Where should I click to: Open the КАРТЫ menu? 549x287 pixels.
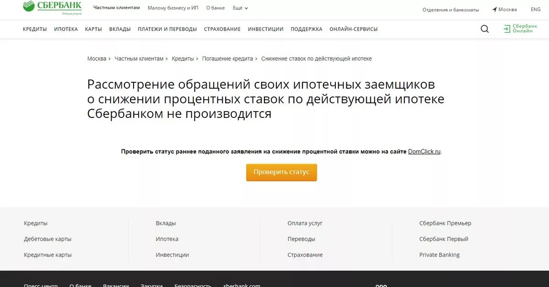click(93, 29)
